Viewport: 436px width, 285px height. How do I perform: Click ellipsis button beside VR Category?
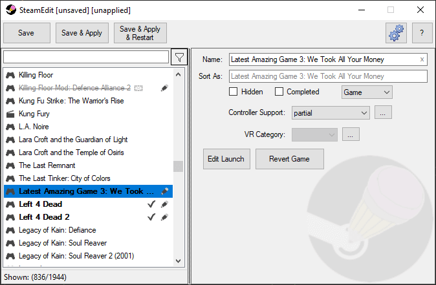point(351,134)
